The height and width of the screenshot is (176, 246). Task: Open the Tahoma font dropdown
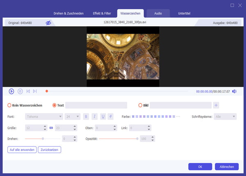point(44,117)
